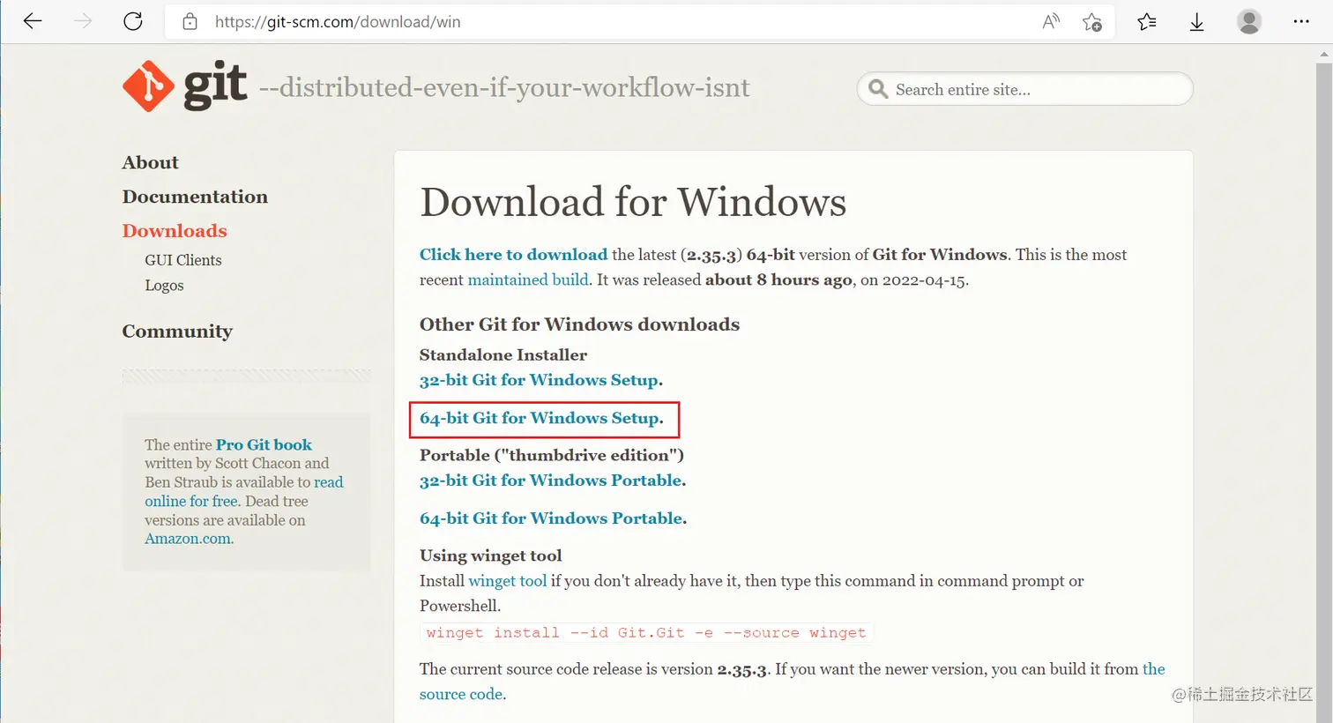Open the Community section
The image size is (1333, 723).
point(177,332)
